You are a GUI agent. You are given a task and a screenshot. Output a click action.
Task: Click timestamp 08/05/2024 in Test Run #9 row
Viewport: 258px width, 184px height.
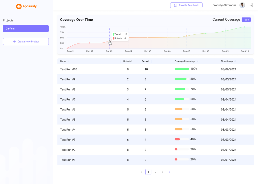click(x=229, y=79)
